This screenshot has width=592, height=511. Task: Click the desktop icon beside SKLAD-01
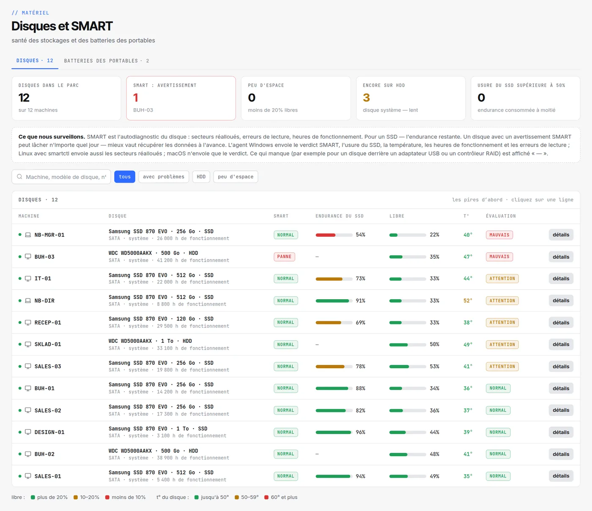(28, 344)
